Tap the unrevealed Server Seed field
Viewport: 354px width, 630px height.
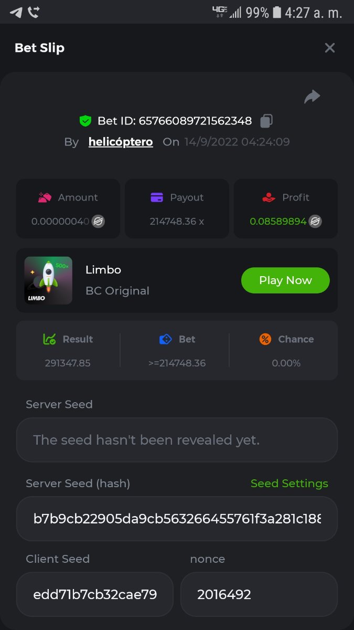[177, 440]
